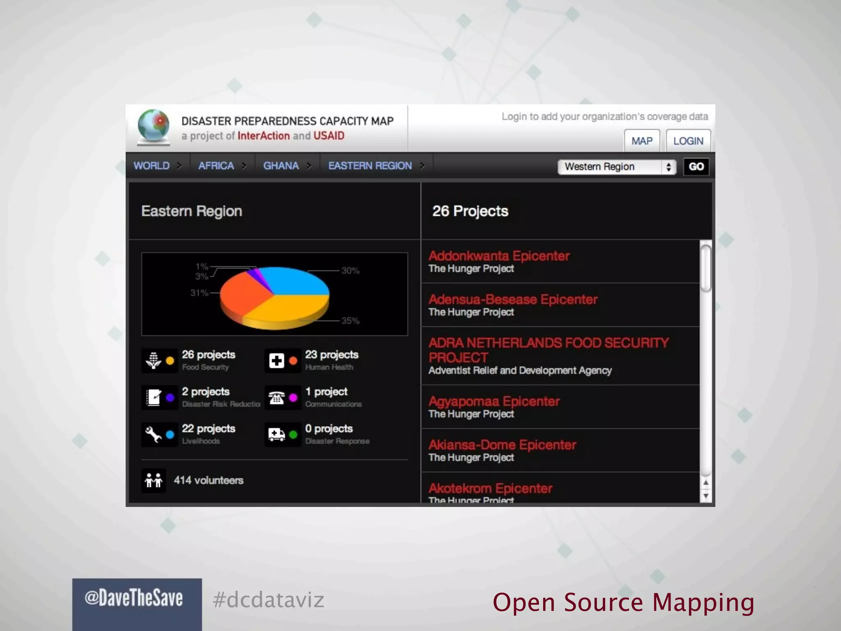Open Akiansa-Dome Epicenter project
This screenshot has width=841, height=631.
(x=502, y=445)
